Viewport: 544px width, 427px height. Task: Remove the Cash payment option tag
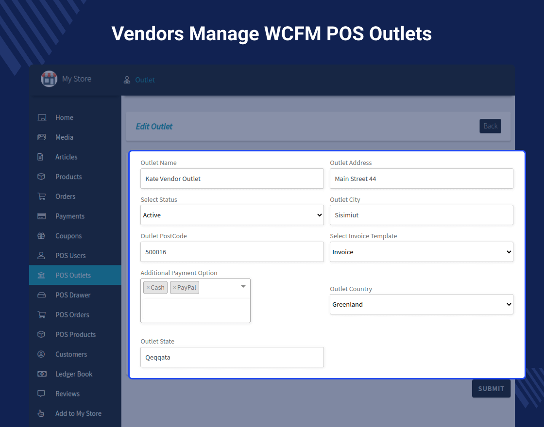(148, 287)
